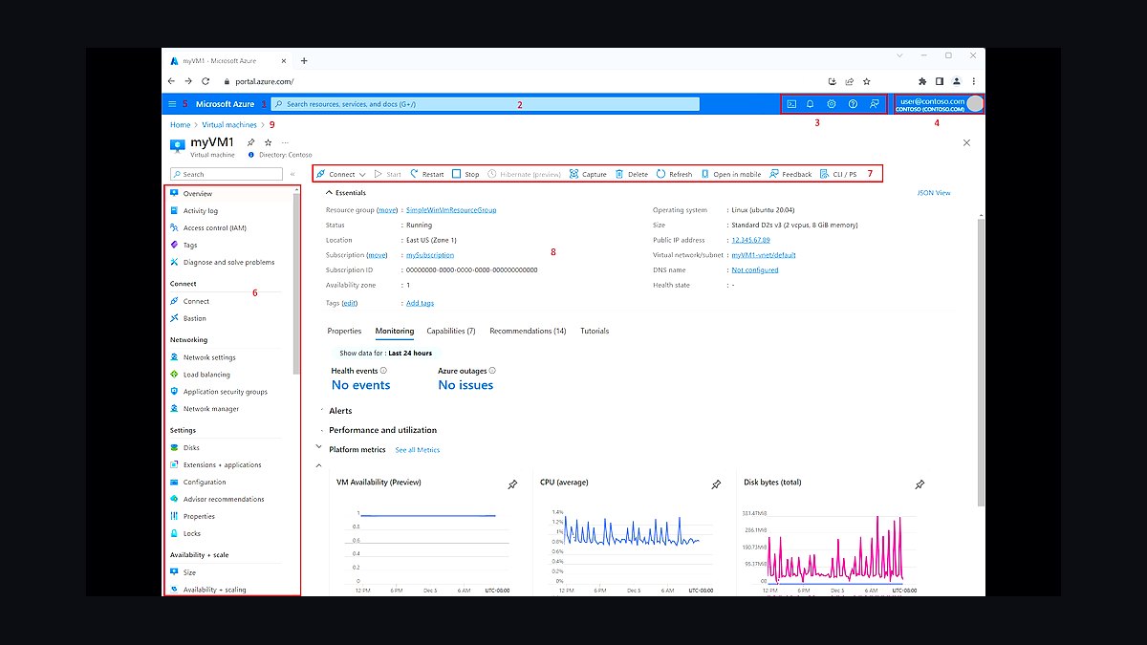1147x645 pixels.
Task: Pin myVM1 to the dashboard
Action: point(250,142)
